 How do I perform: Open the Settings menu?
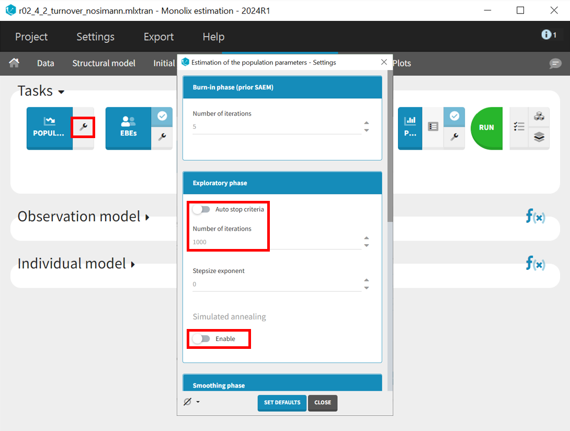95,37
